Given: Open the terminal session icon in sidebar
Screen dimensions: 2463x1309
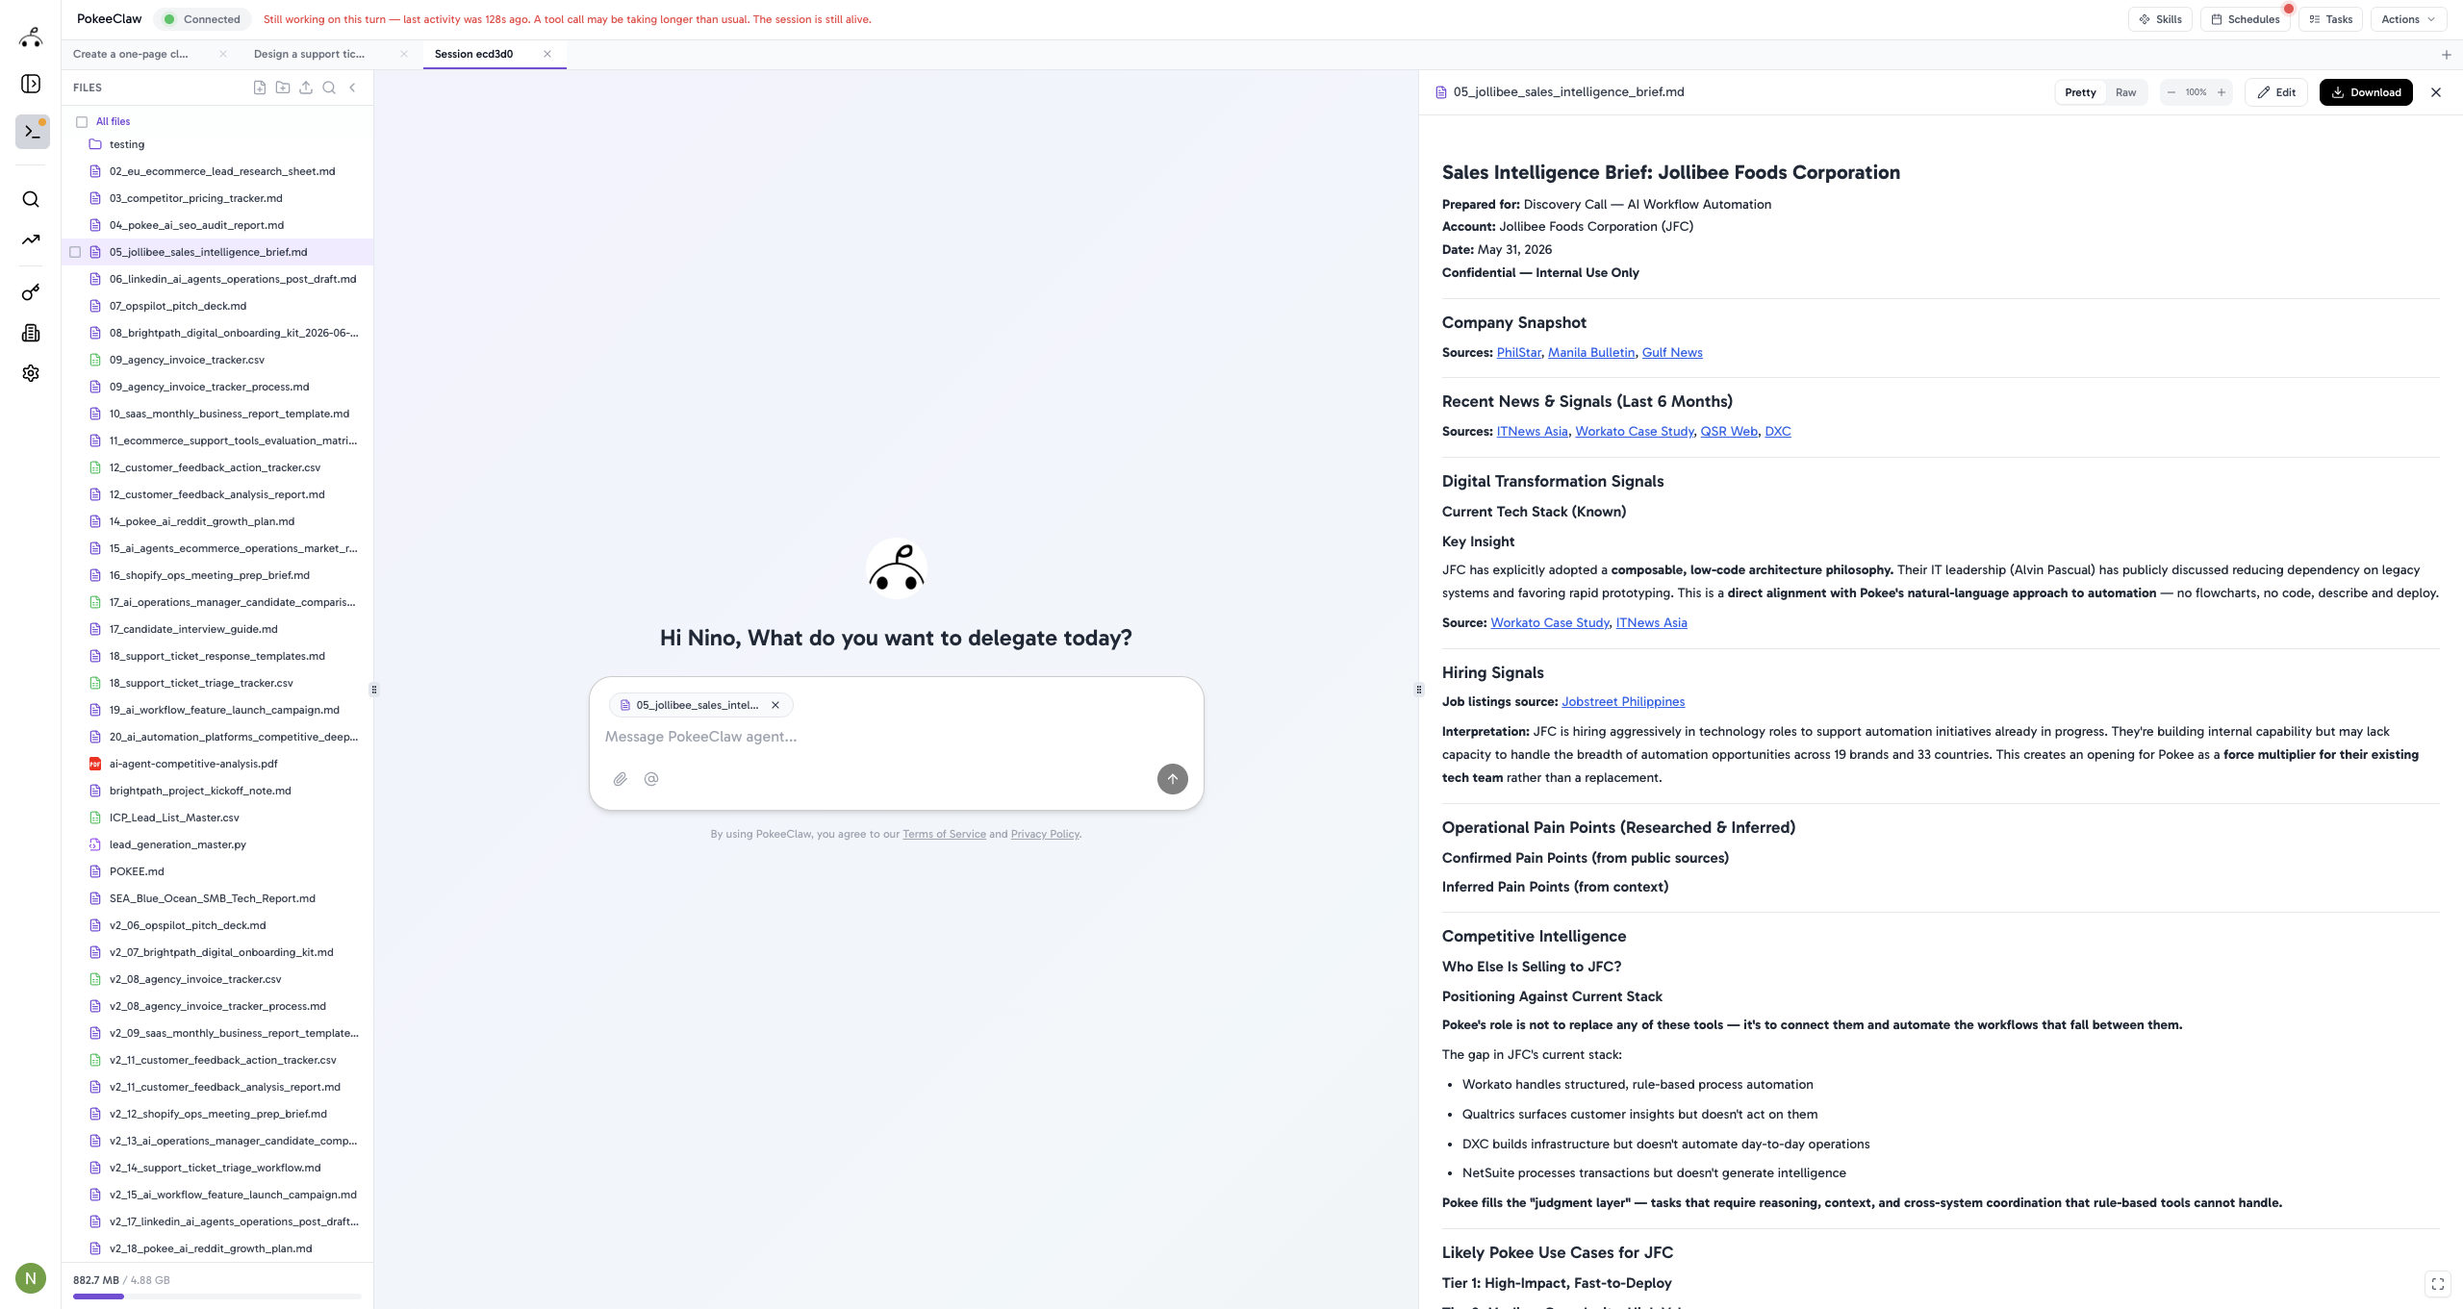Looking at the screenshot, I should point(32,132).
